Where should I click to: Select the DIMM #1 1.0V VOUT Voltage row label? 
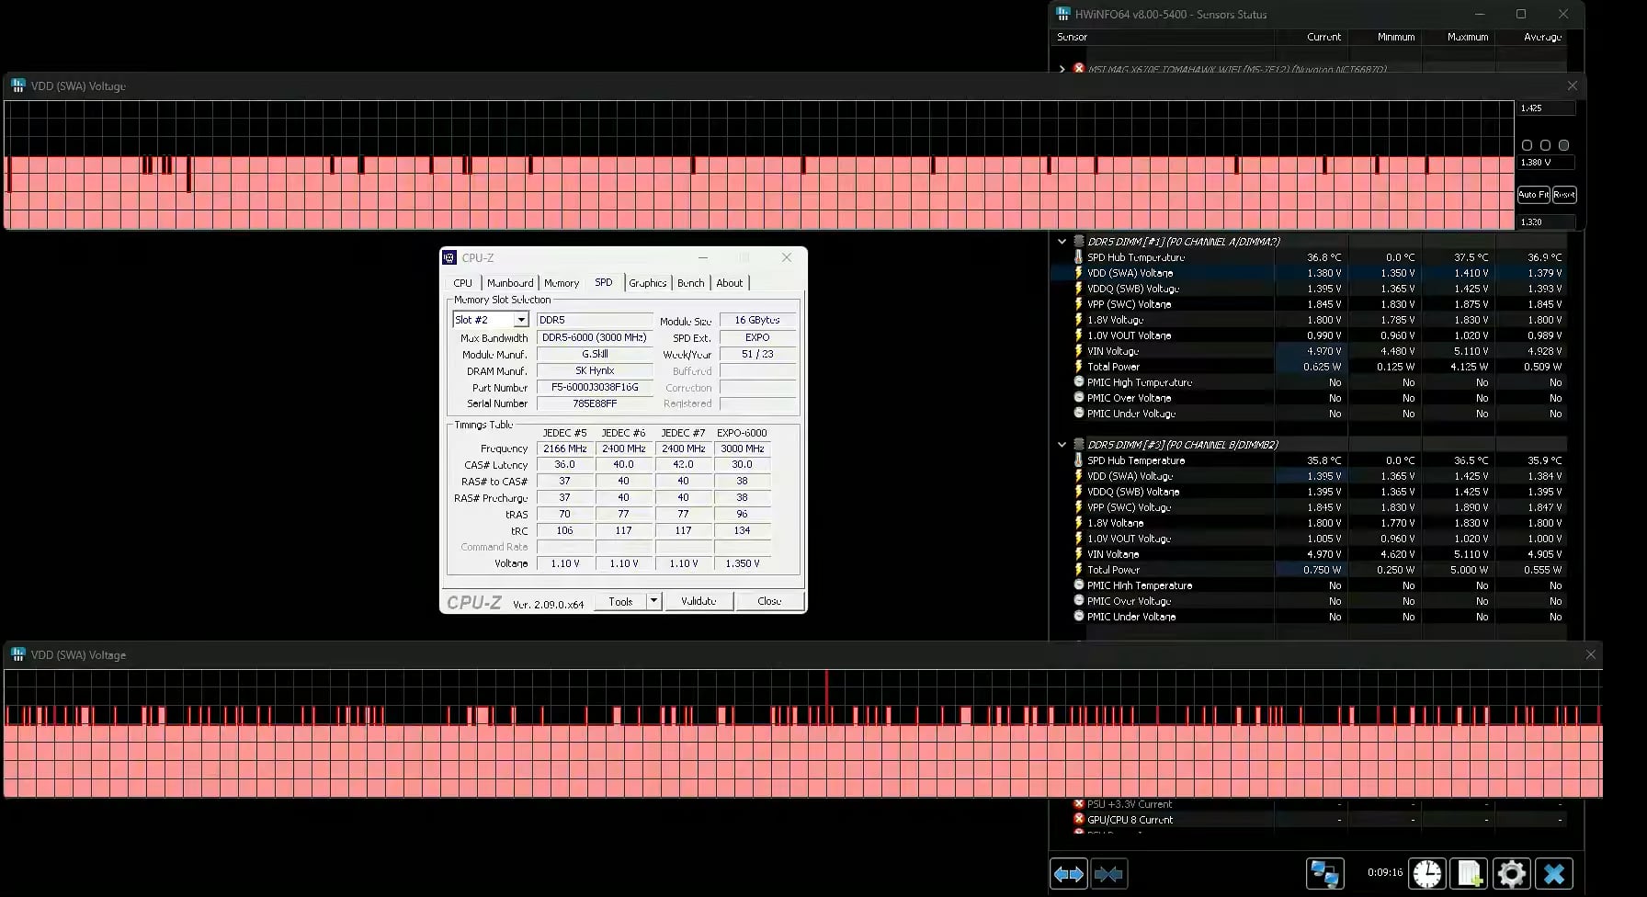coord(1130,335)
